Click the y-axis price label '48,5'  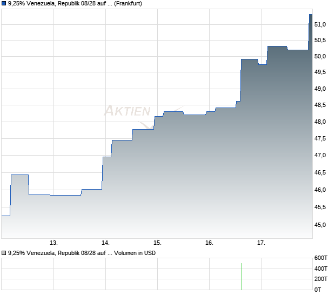[x=320, y=105]
